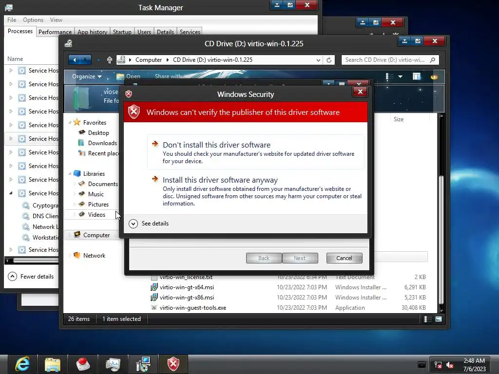The image size is (499, 374).
Task: Open the Options menu in Task Manager
Action: tap(33, 19)
